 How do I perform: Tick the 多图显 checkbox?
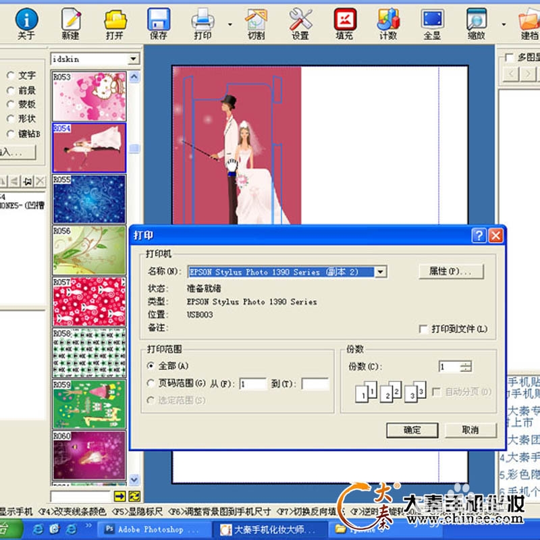click(509, 57)
